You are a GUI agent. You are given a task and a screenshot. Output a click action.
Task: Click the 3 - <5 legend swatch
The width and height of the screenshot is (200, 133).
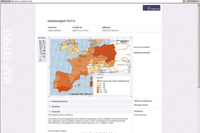[98, 83]
